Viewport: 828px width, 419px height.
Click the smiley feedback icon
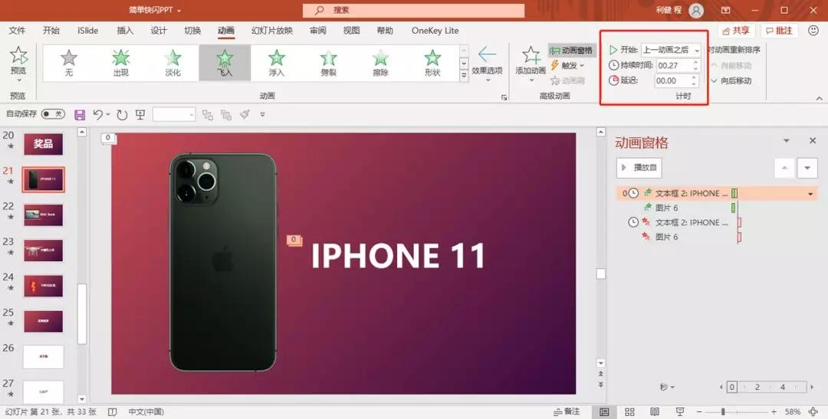(813, 31)
